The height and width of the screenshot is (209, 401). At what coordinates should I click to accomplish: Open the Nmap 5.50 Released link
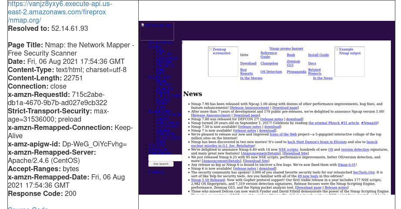(x=207, y=180)
